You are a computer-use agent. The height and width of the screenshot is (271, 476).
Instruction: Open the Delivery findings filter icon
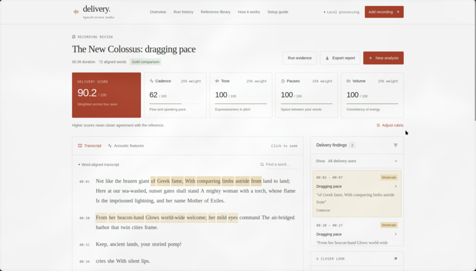pyautogui.click(x=396, y=145)
